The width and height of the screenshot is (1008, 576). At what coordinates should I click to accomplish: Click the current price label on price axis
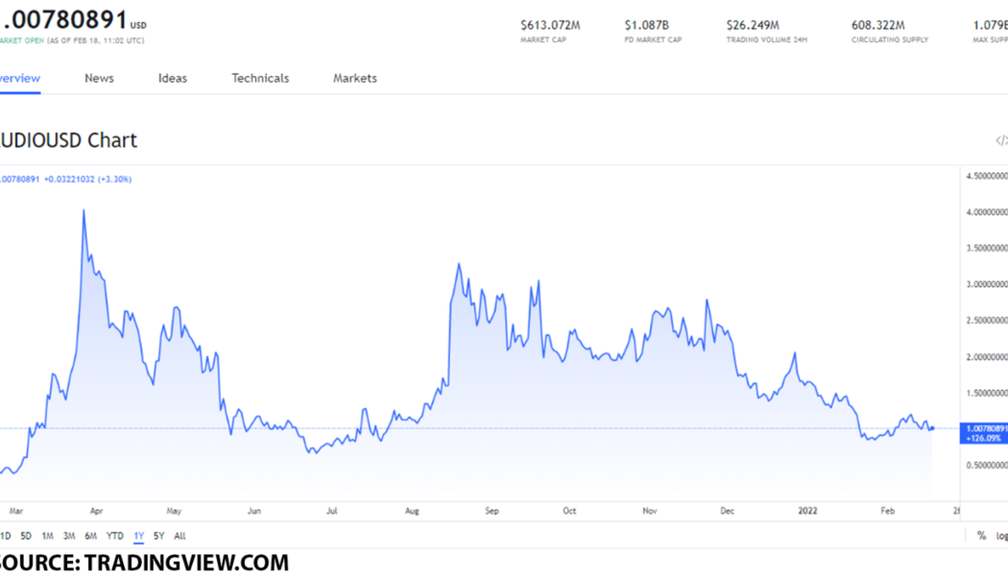pos(984,433)
